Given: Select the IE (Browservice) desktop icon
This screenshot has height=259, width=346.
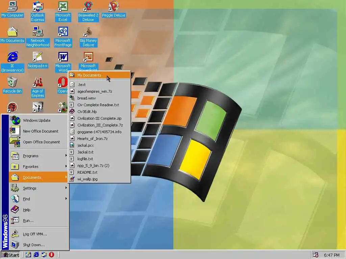Looking at the screenshot, I should click(13, 62).
